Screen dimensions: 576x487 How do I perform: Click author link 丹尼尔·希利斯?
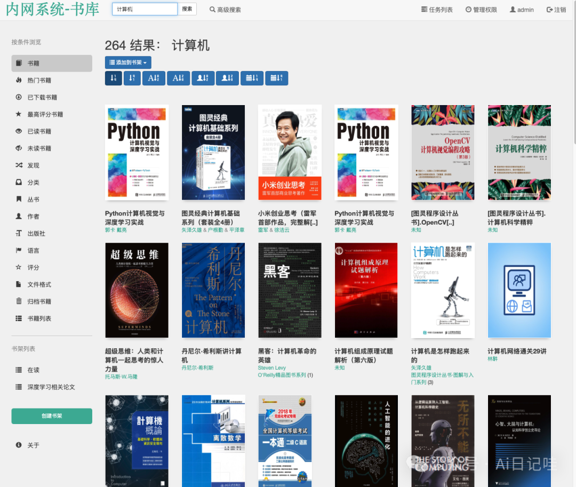[198, 368]
